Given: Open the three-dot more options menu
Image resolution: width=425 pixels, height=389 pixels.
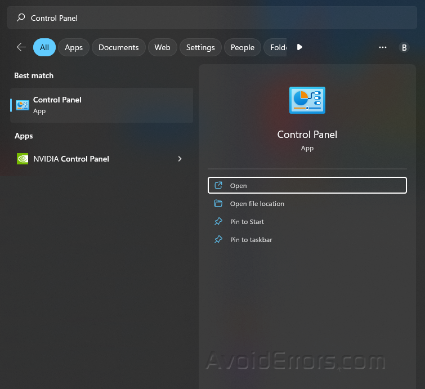Looking at the screenshot, I should pos(383,47).
